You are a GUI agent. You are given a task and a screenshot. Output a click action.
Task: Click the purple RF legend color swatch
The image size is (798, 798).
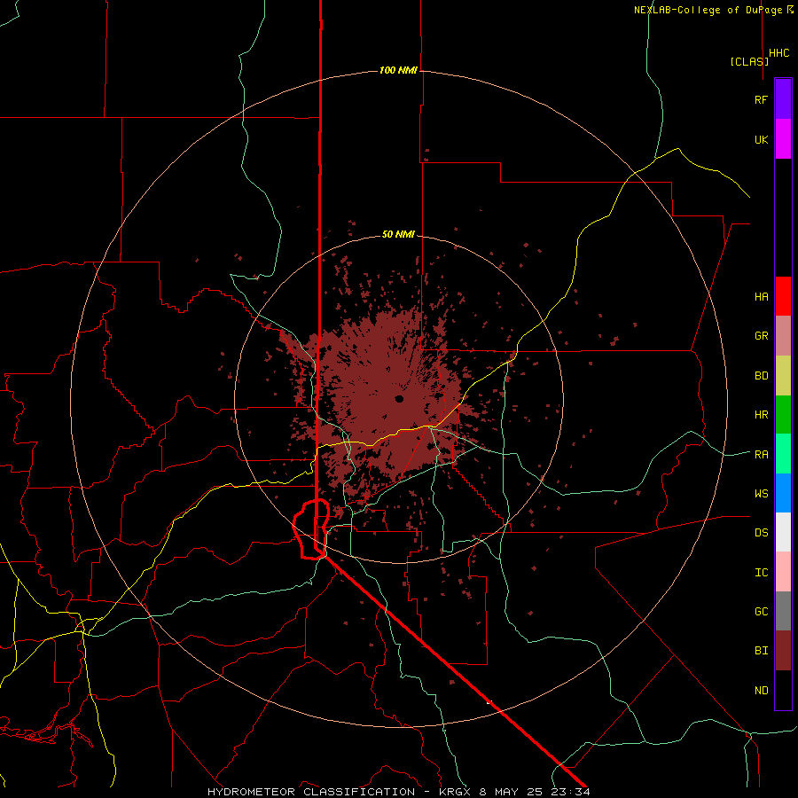pyautogui.click(x=783, y=99)
